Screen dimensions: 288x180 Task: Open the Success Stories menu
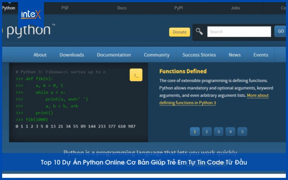coord(199,55)
